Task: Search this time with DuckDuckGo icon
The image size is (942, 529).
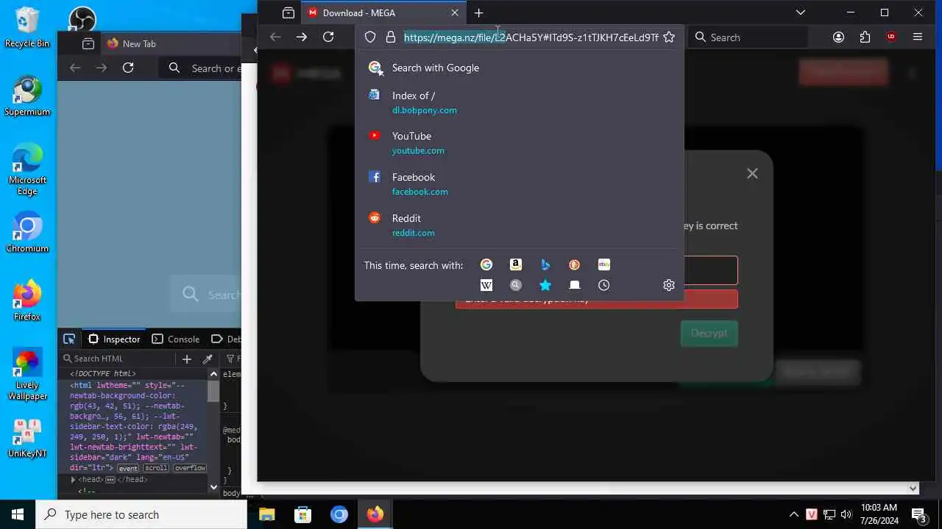Action: [575, 264]
